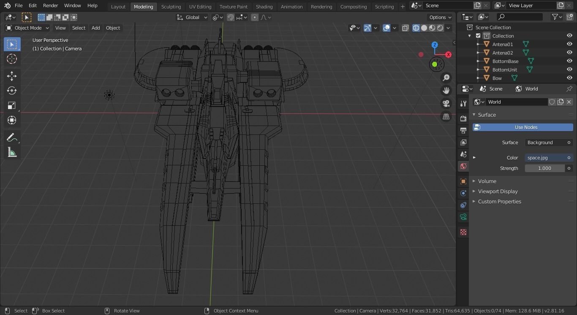The image size is (577, 315).
Task: Switch to the Sculpting workspace tab
Action: [171, 7]
